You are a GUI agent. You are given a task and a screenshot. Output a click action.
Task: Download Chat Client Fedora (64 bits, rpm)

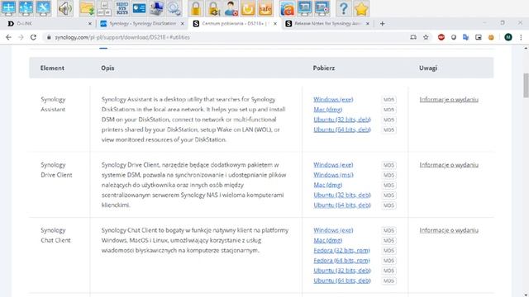point(341,261)
